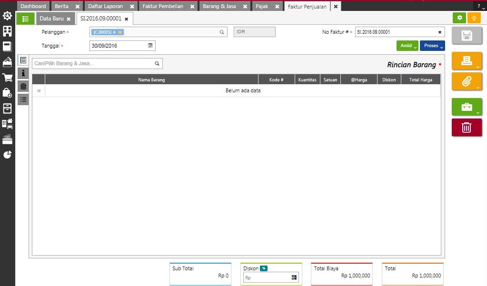Screen dimensions: 487x286
Task: Remove the C.00005 customer tag
Action: click(x=120, y=32)
